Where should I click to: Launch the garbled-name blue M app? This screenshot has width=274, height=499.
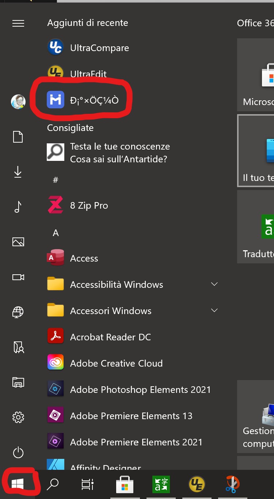94,100
